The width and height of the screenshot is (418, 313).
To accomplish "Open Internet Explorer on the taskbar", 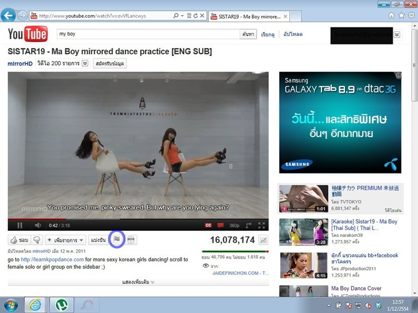I will click(35, 305).
